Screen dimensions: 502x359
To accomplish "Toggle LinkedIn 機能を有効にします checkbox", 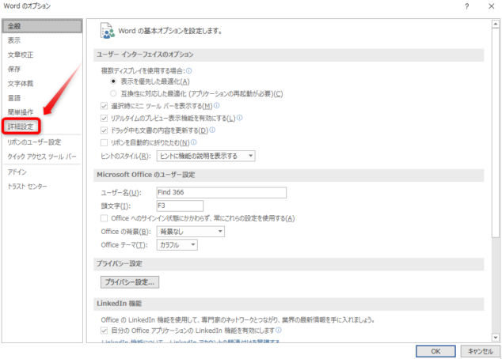I will 104,331.
